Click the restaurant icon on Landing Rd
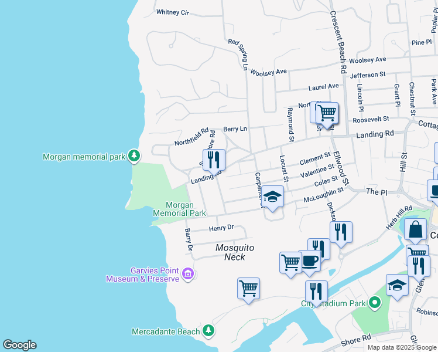Image resolution: width=438 pixels, height=352 pixels. 213,160
